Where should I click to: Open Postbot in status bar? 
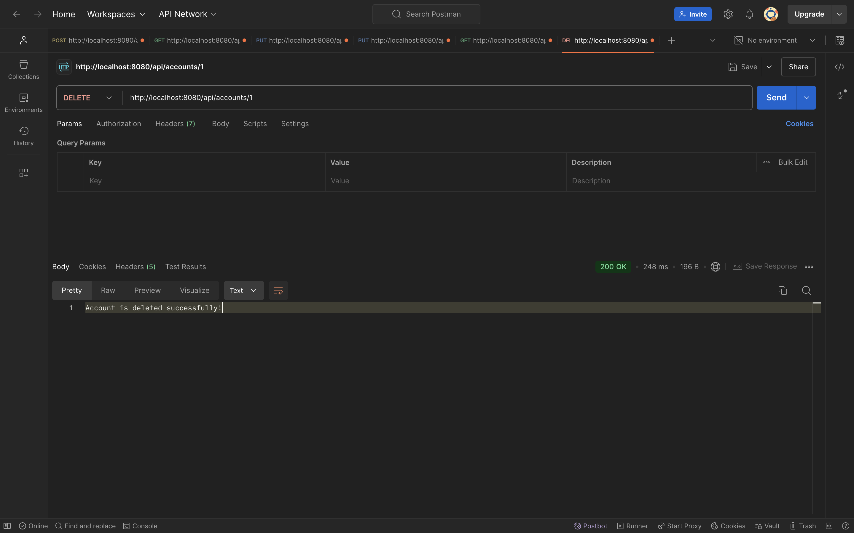click(x=590, y=526)
